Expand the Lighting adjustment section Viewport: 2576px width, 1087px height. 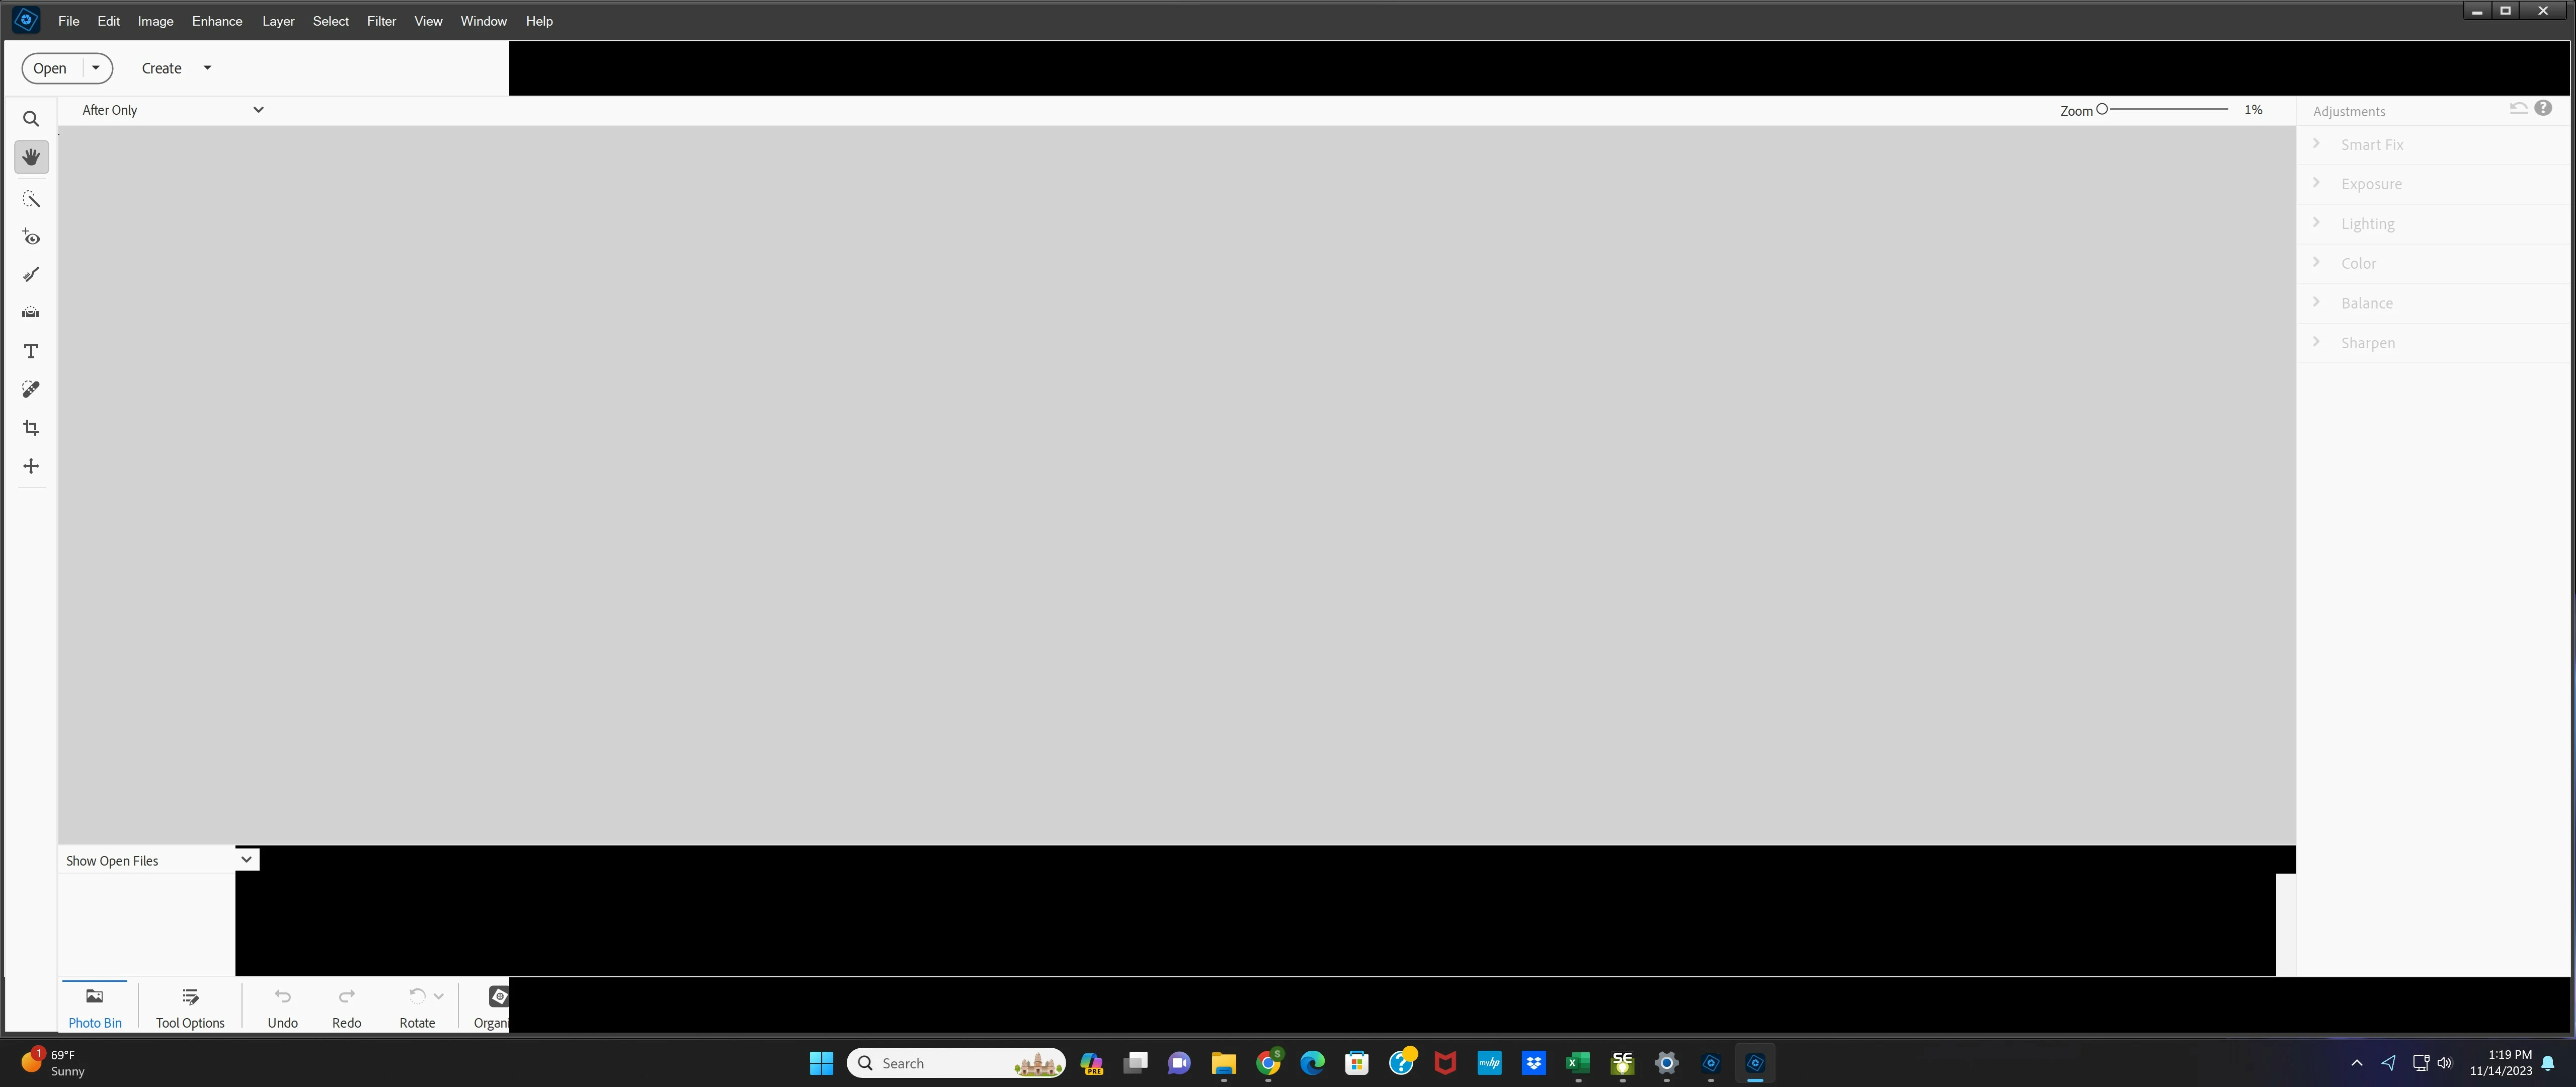(2366, 224)
